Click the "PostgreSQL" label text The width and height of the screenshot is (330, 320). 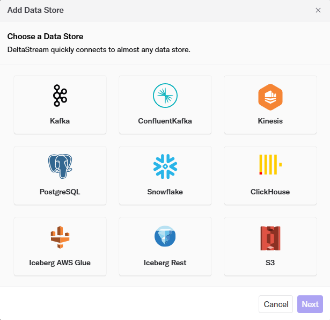point(60,192)
